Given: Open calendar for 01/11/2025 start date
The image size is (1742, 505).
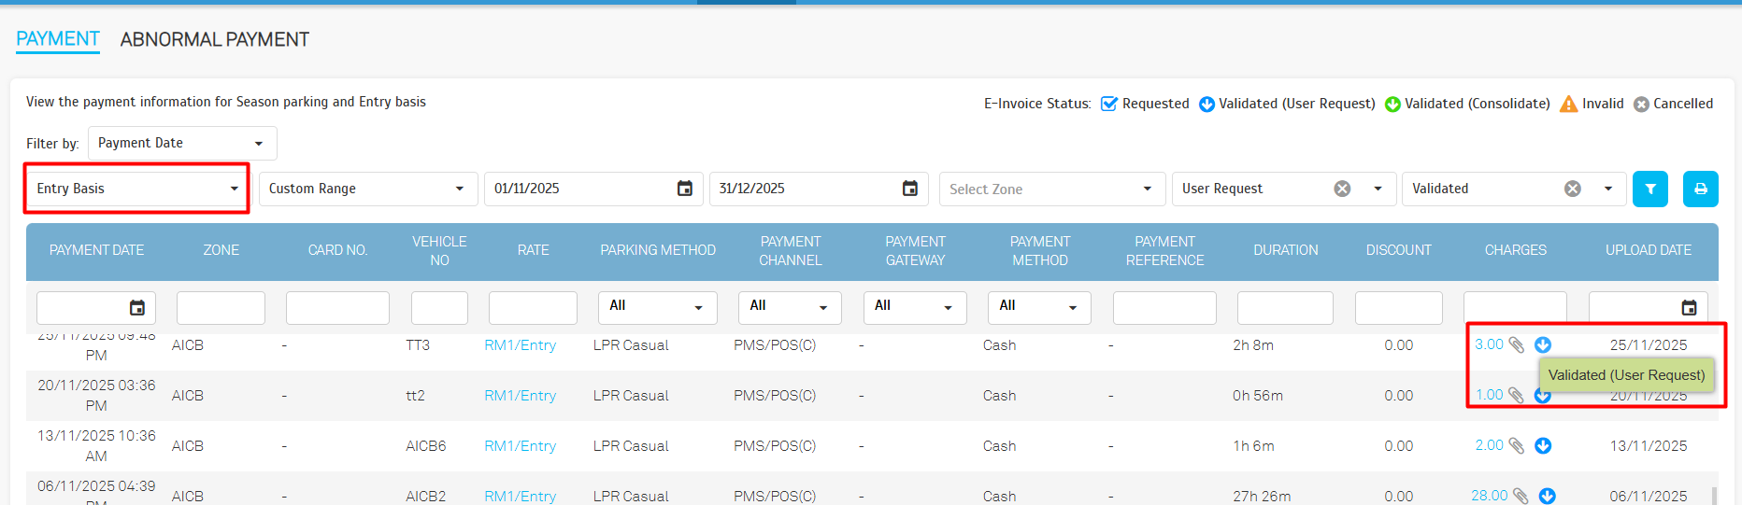Looking at the screenshot, I should pos(684,189).
